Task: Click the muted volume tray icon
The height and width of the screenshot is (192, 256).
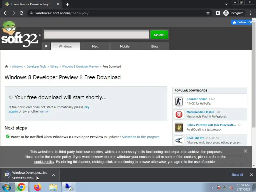Action: [231, 187]
